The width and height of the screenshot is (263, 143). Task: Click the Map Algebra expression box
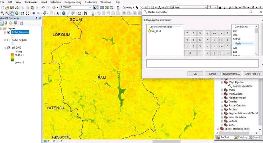pos(202,64)
